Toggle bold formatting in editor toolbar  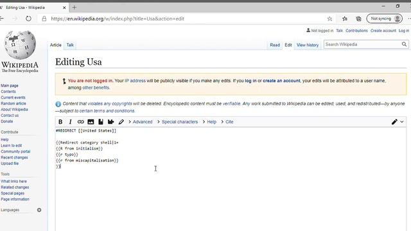click(60, 122)
